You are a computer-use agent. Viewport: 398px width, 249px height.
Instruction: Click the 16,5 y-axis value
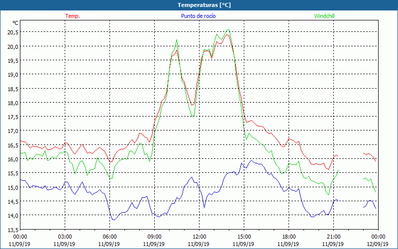click(x=13, y=145)
